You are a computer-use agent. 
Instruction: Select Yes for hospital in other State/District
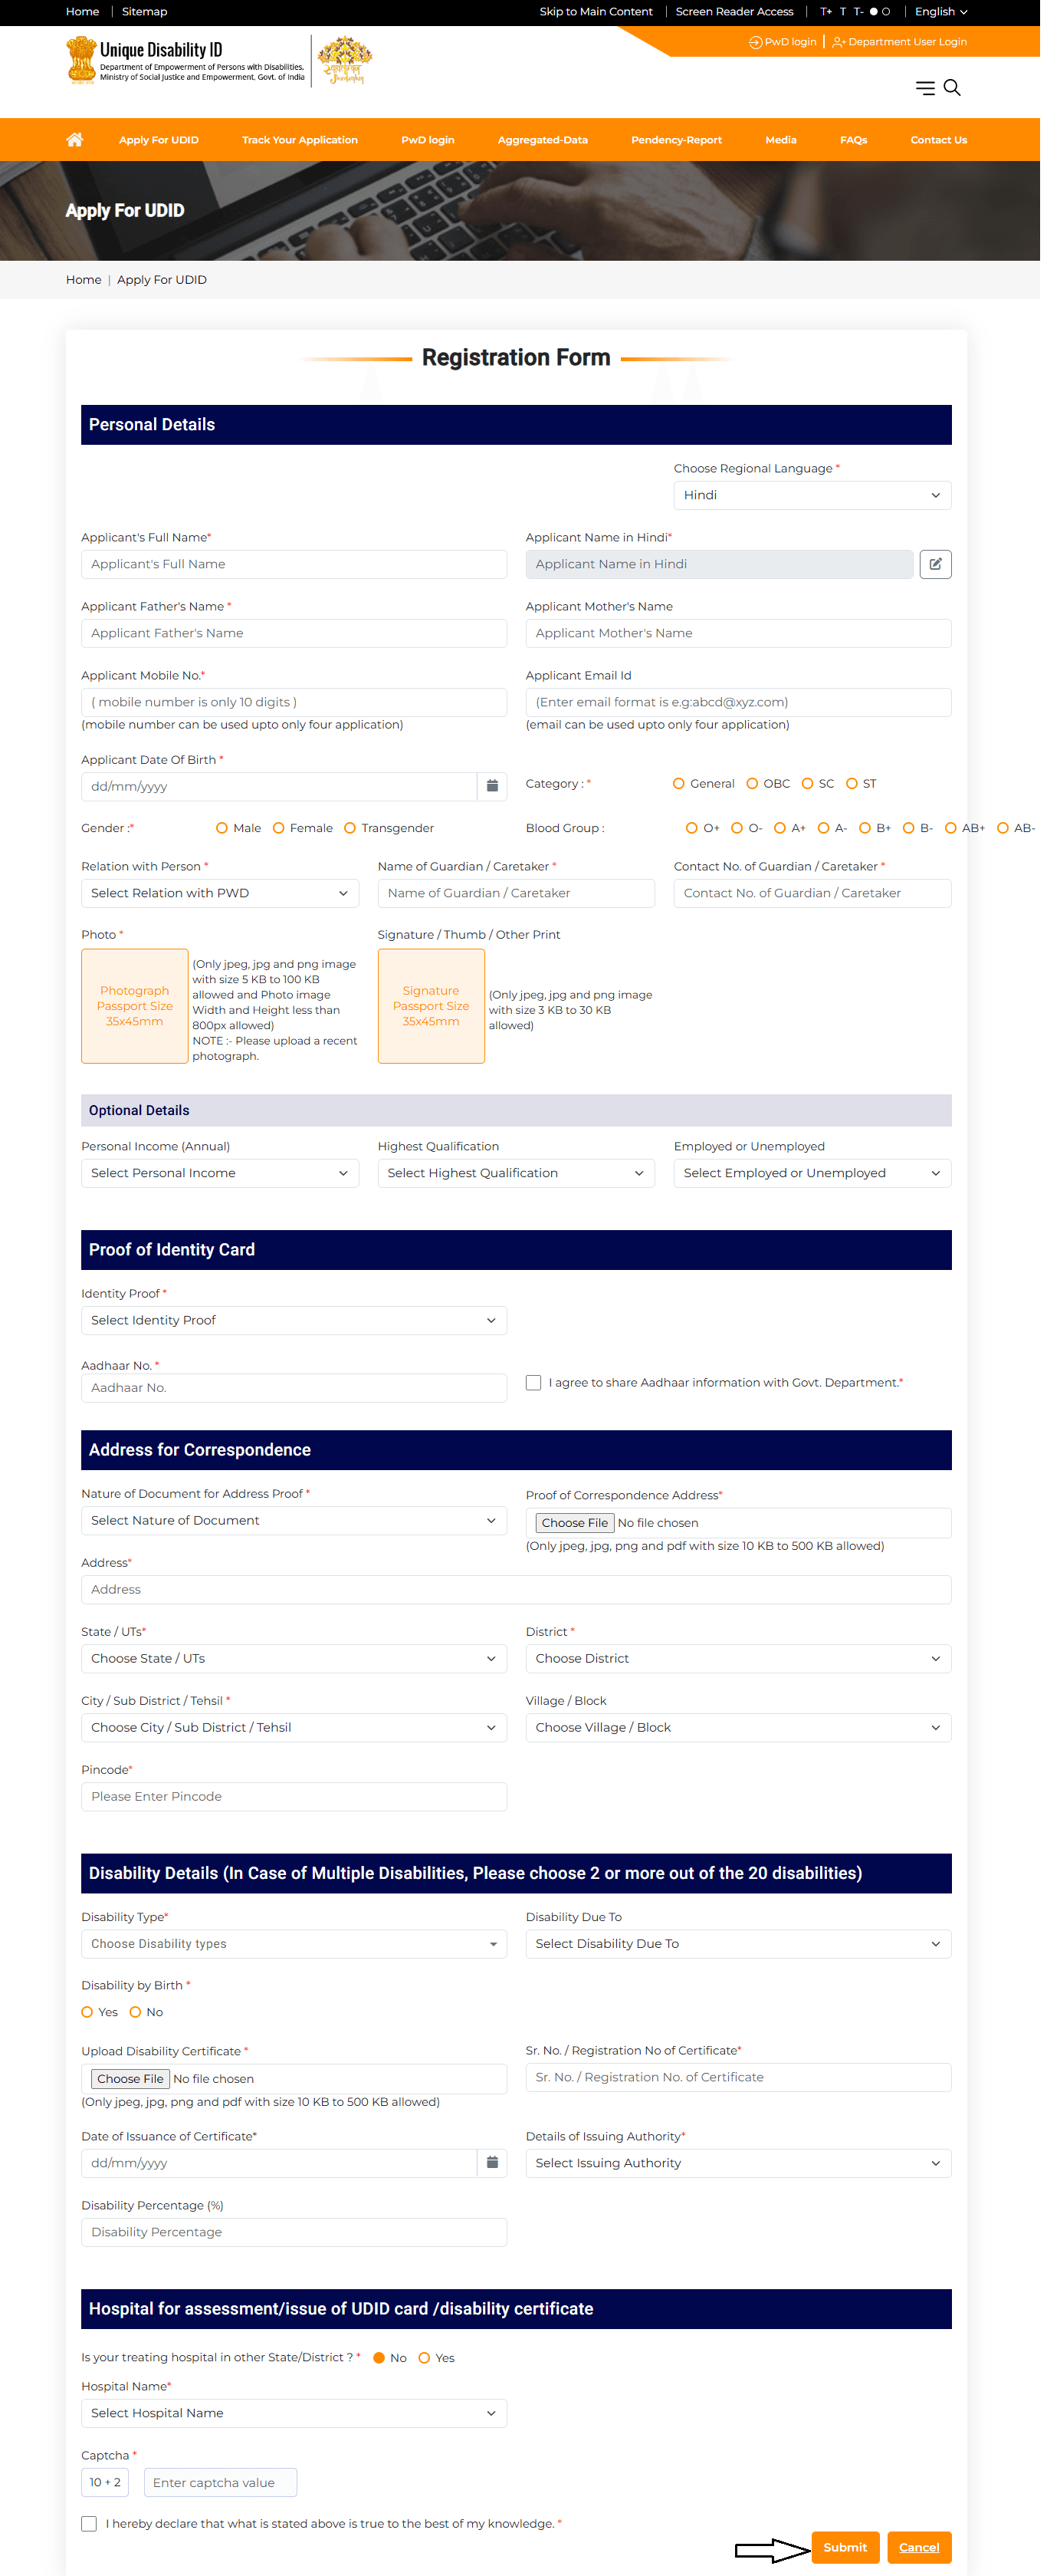click(x=424, y=2358)
